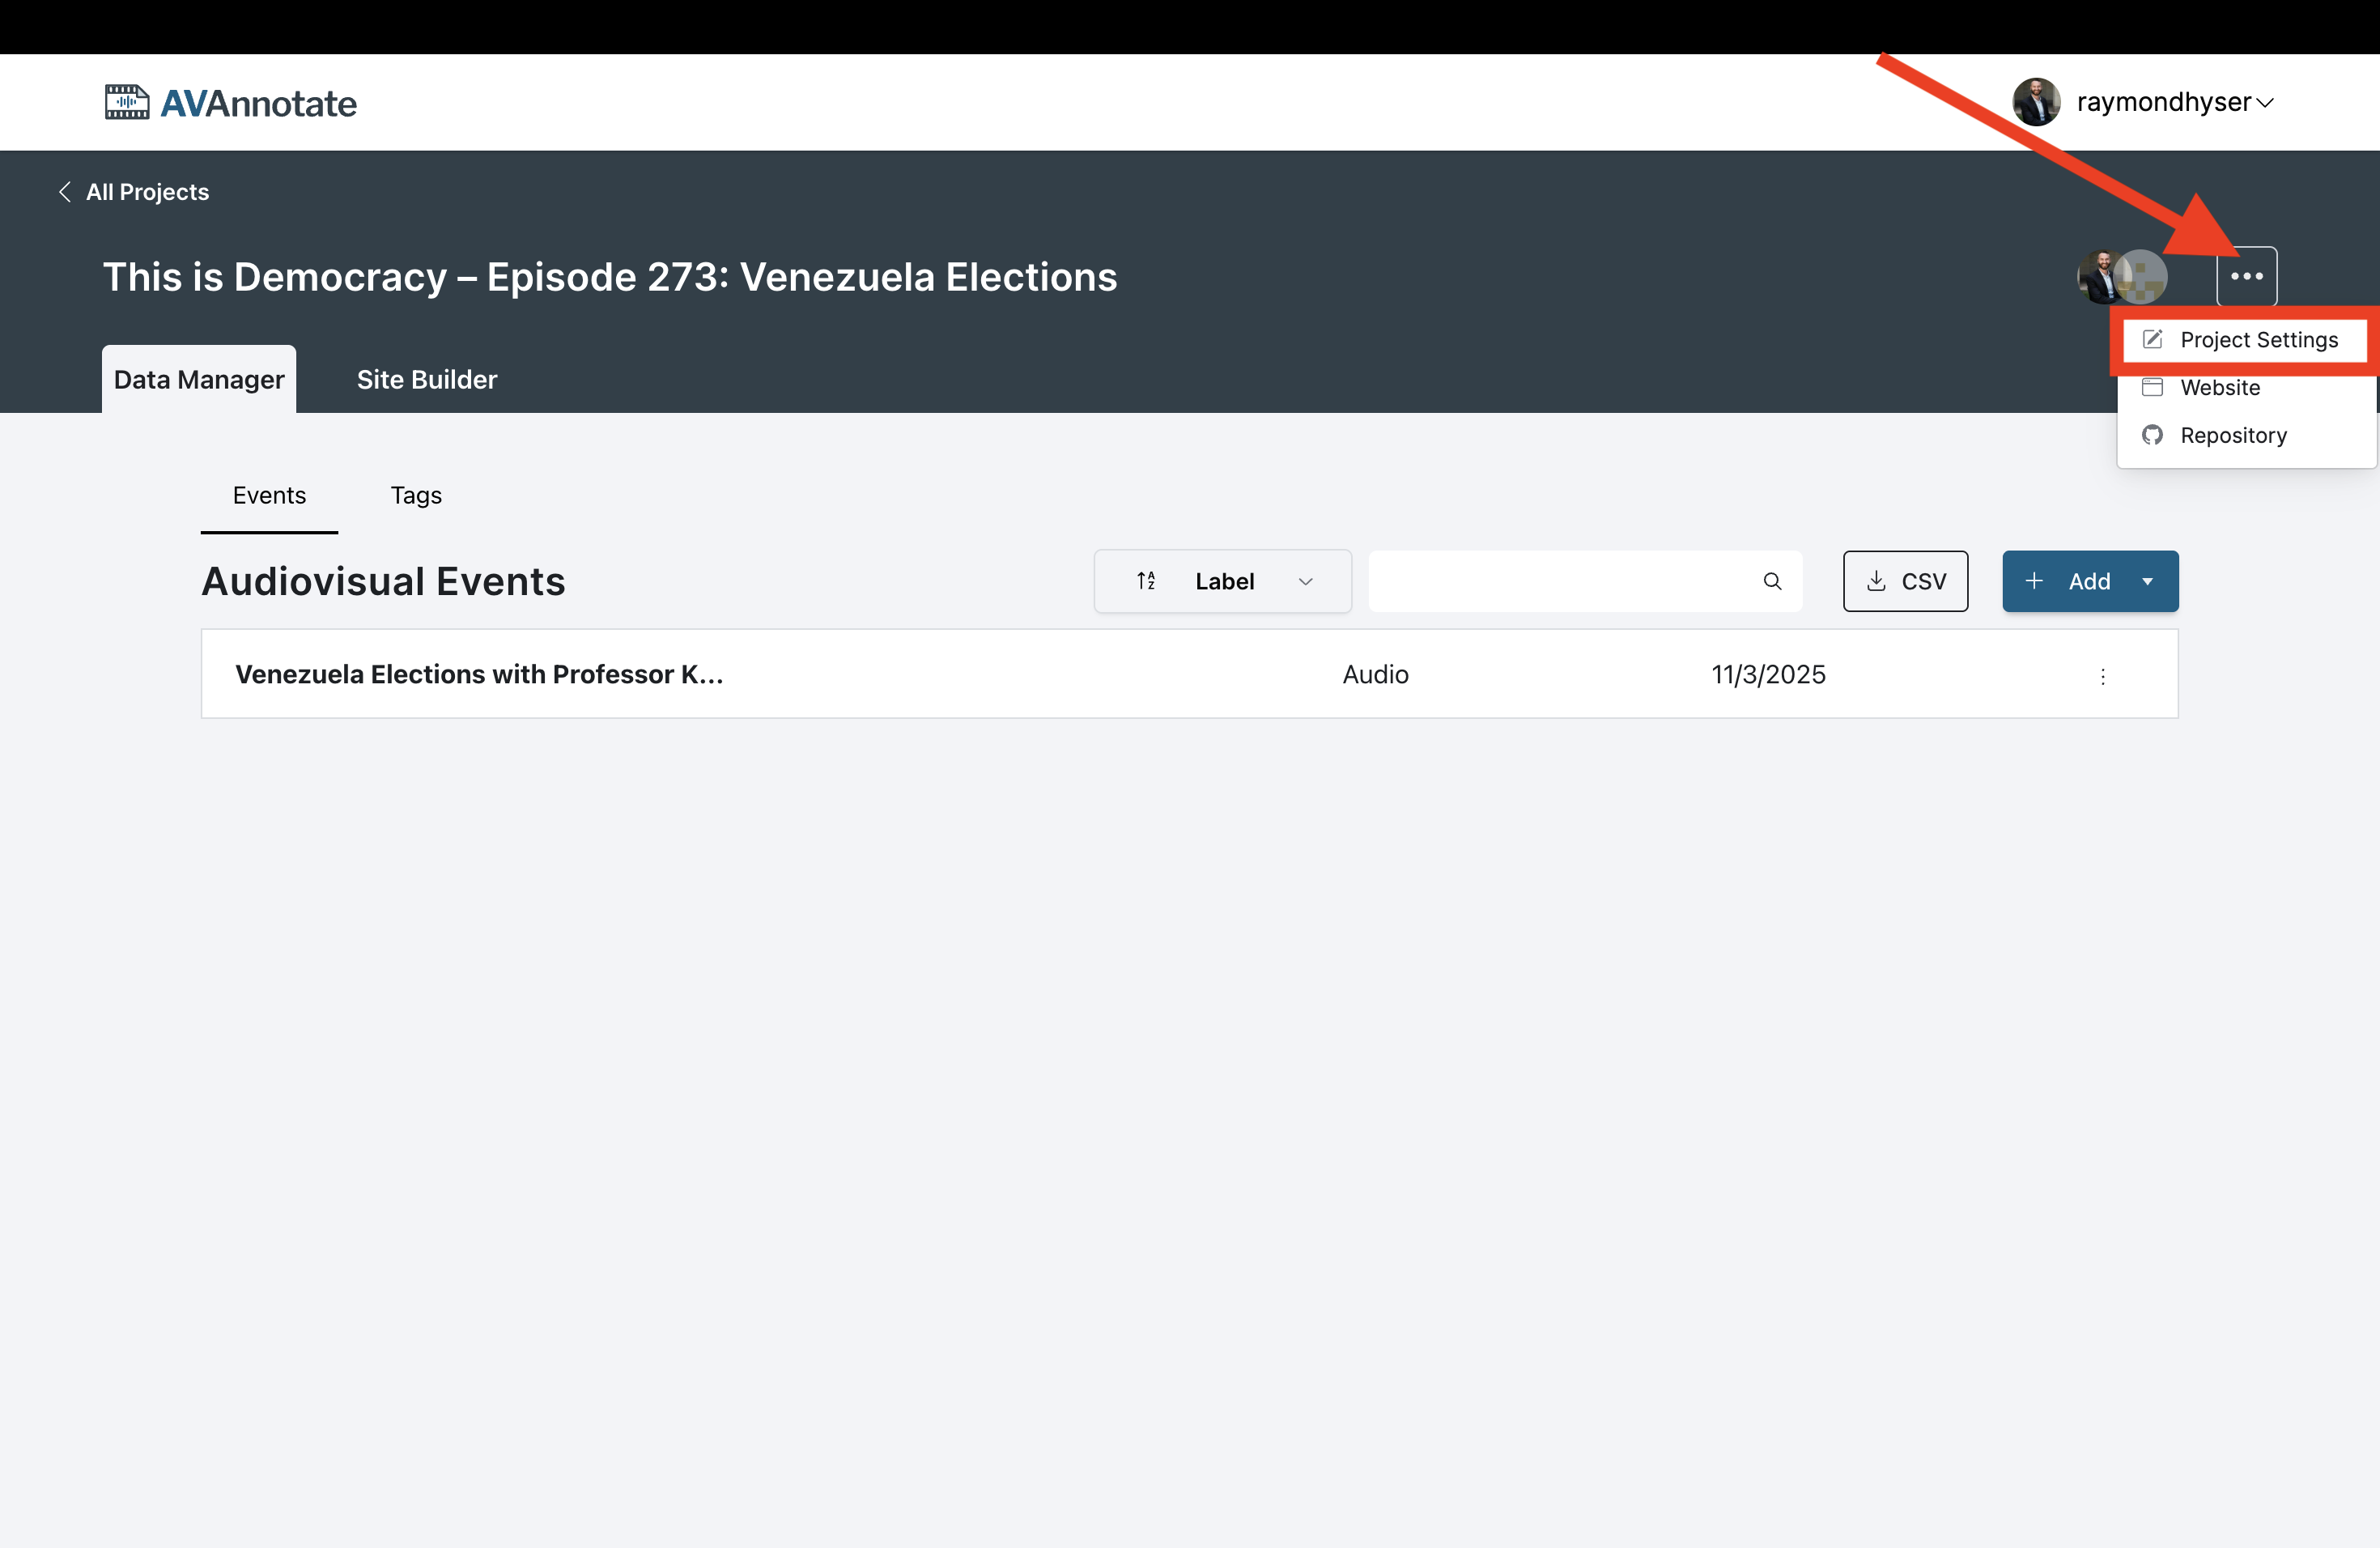The image size is (2380, 1548).
Task: Click the pencil icon next to Project Settings
Action: coord(2152,340)
